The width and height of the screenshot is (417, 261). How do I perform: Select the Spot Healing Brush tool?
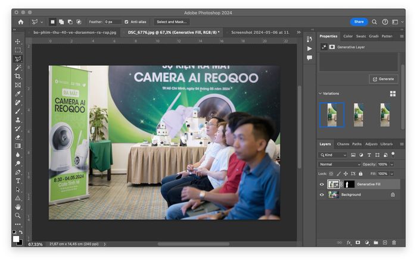pos(18,102)
